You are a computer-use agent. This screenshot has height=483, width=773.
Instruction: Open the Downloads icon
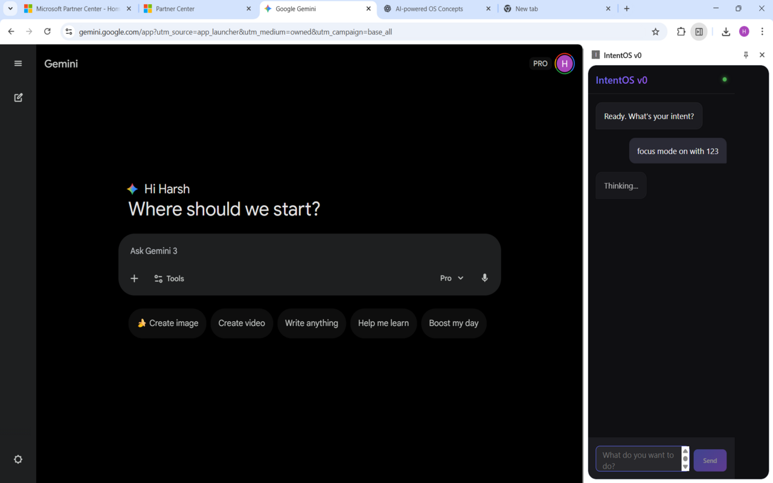(x=726, y=31)
